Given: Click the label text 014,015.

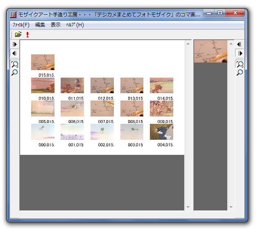Looking at the screenshot, I should 165,98.
